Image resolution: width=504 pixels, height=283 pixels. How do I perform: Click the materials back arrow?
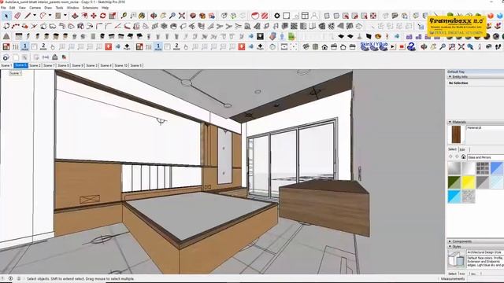(x=450, y=157)
